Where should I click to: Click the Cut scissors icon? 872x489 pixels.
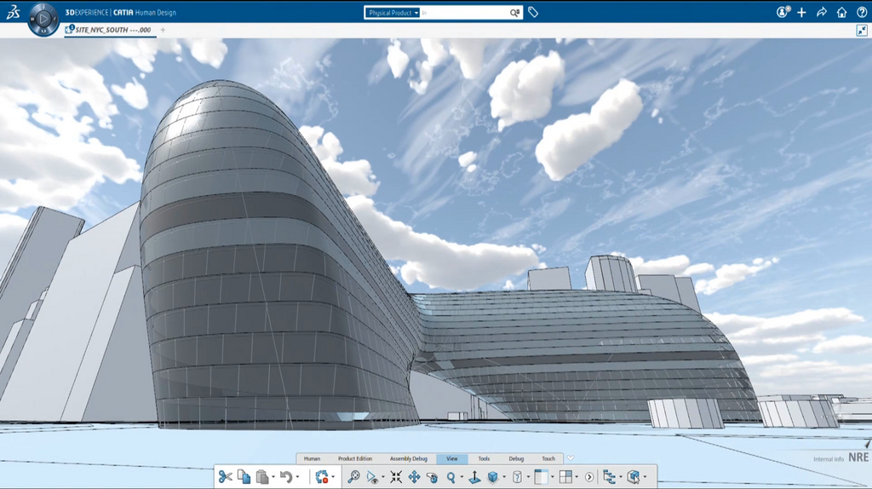225,477
